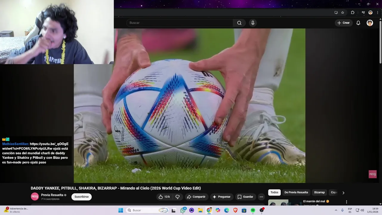Click the system tray microphone icon
Viewport: 382px width, 215px height.
point(342,210)
